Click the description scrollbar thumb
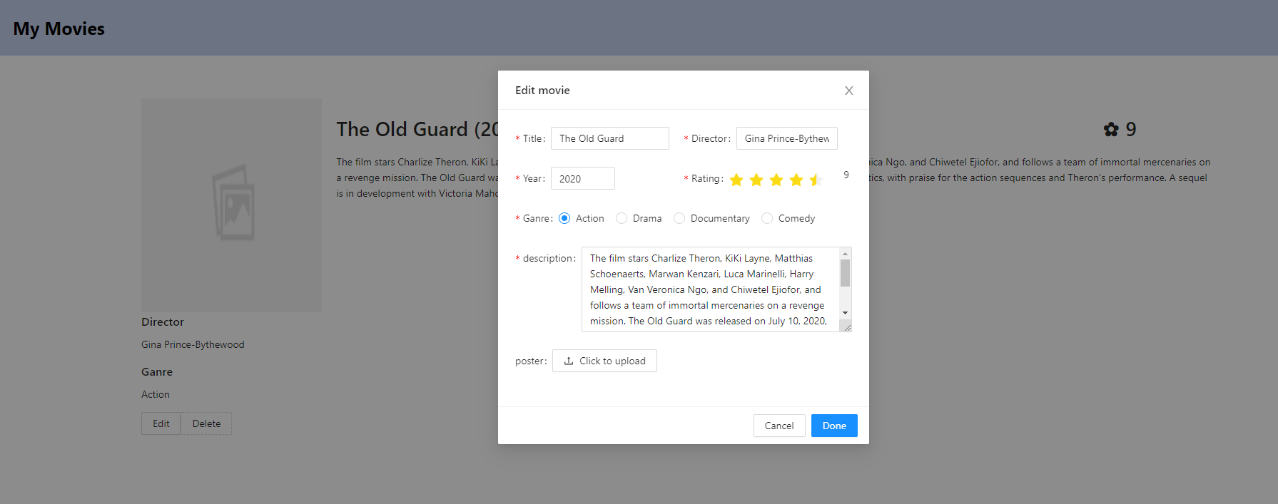This screenshot has width=1278, height=504. coord(846,273)
